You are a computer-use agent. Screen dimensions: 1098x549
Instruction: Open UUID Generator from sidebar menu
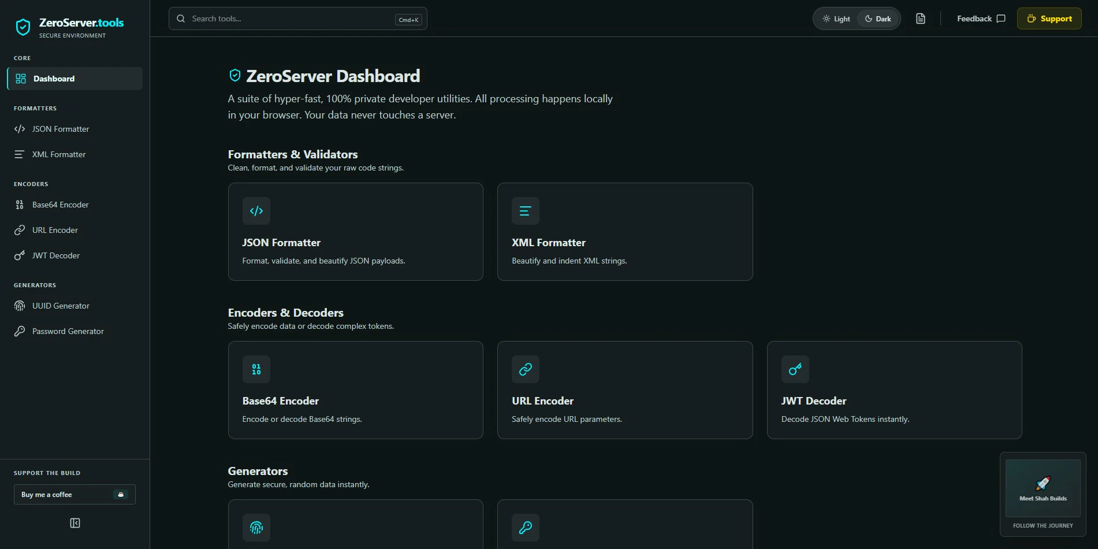(75, 306)
